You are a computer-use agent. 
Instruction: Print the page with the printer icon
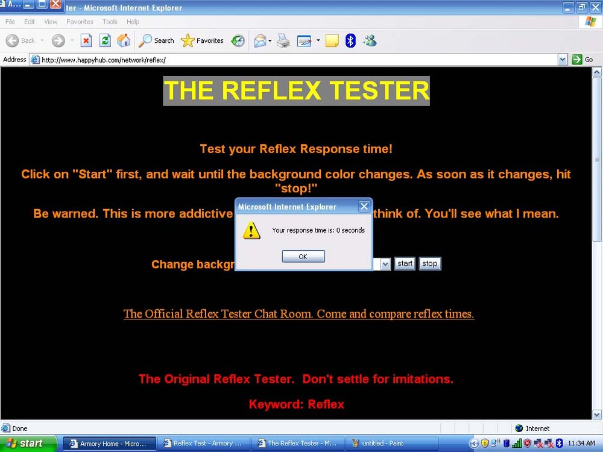(x=283, y=40)
